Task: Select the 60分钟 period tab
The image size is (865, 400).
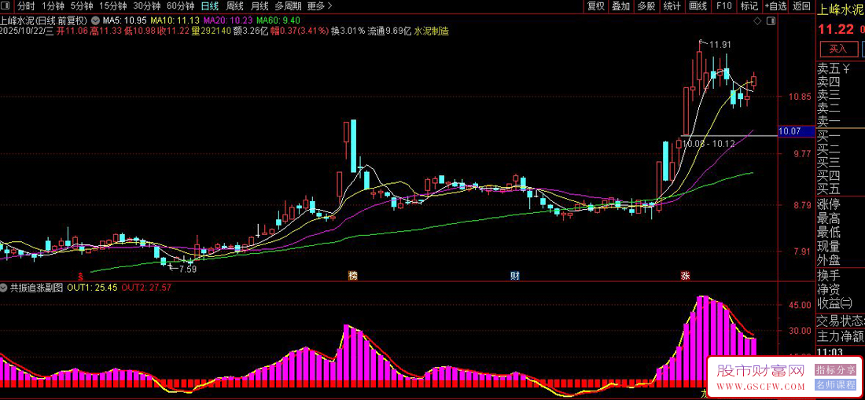Action: coord(180,6)
